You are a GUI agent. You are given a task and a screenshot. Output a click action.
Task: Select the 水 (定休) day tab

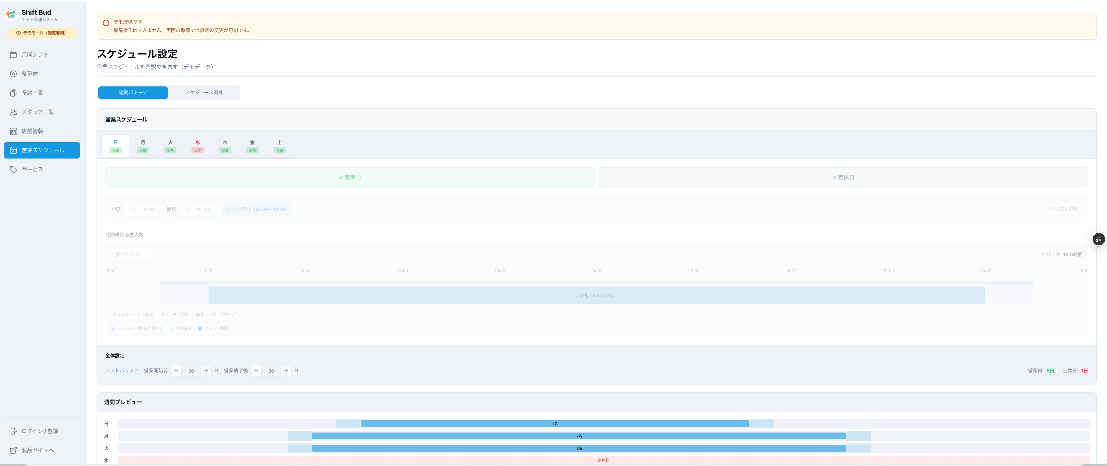coord(197,146)
